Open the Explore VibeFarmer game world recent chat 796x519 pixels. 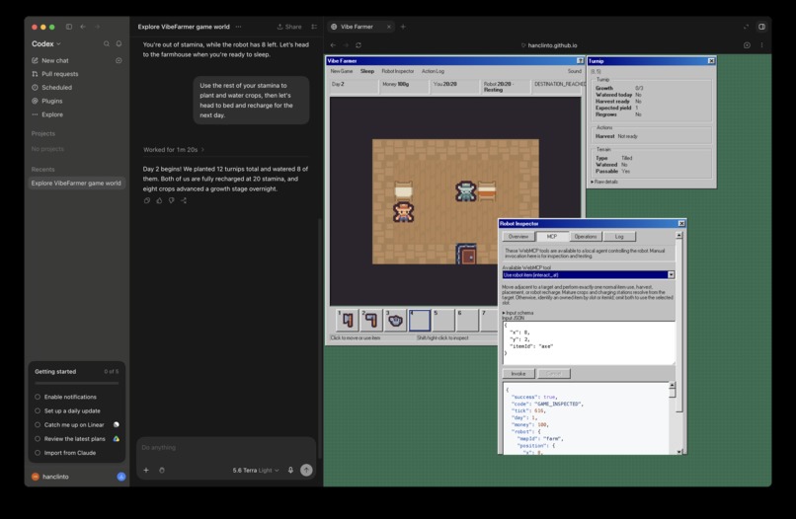(76, 184)
